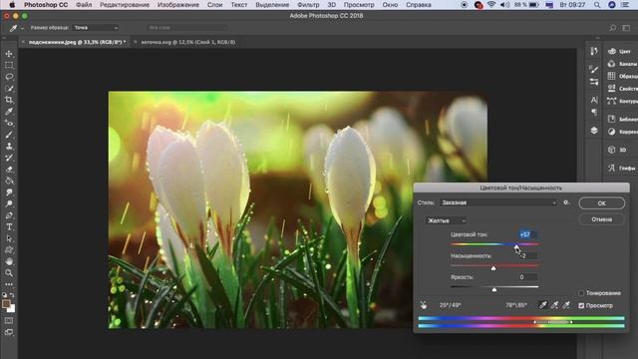
Task: Select the Type tool
Action: pos(9,226)
